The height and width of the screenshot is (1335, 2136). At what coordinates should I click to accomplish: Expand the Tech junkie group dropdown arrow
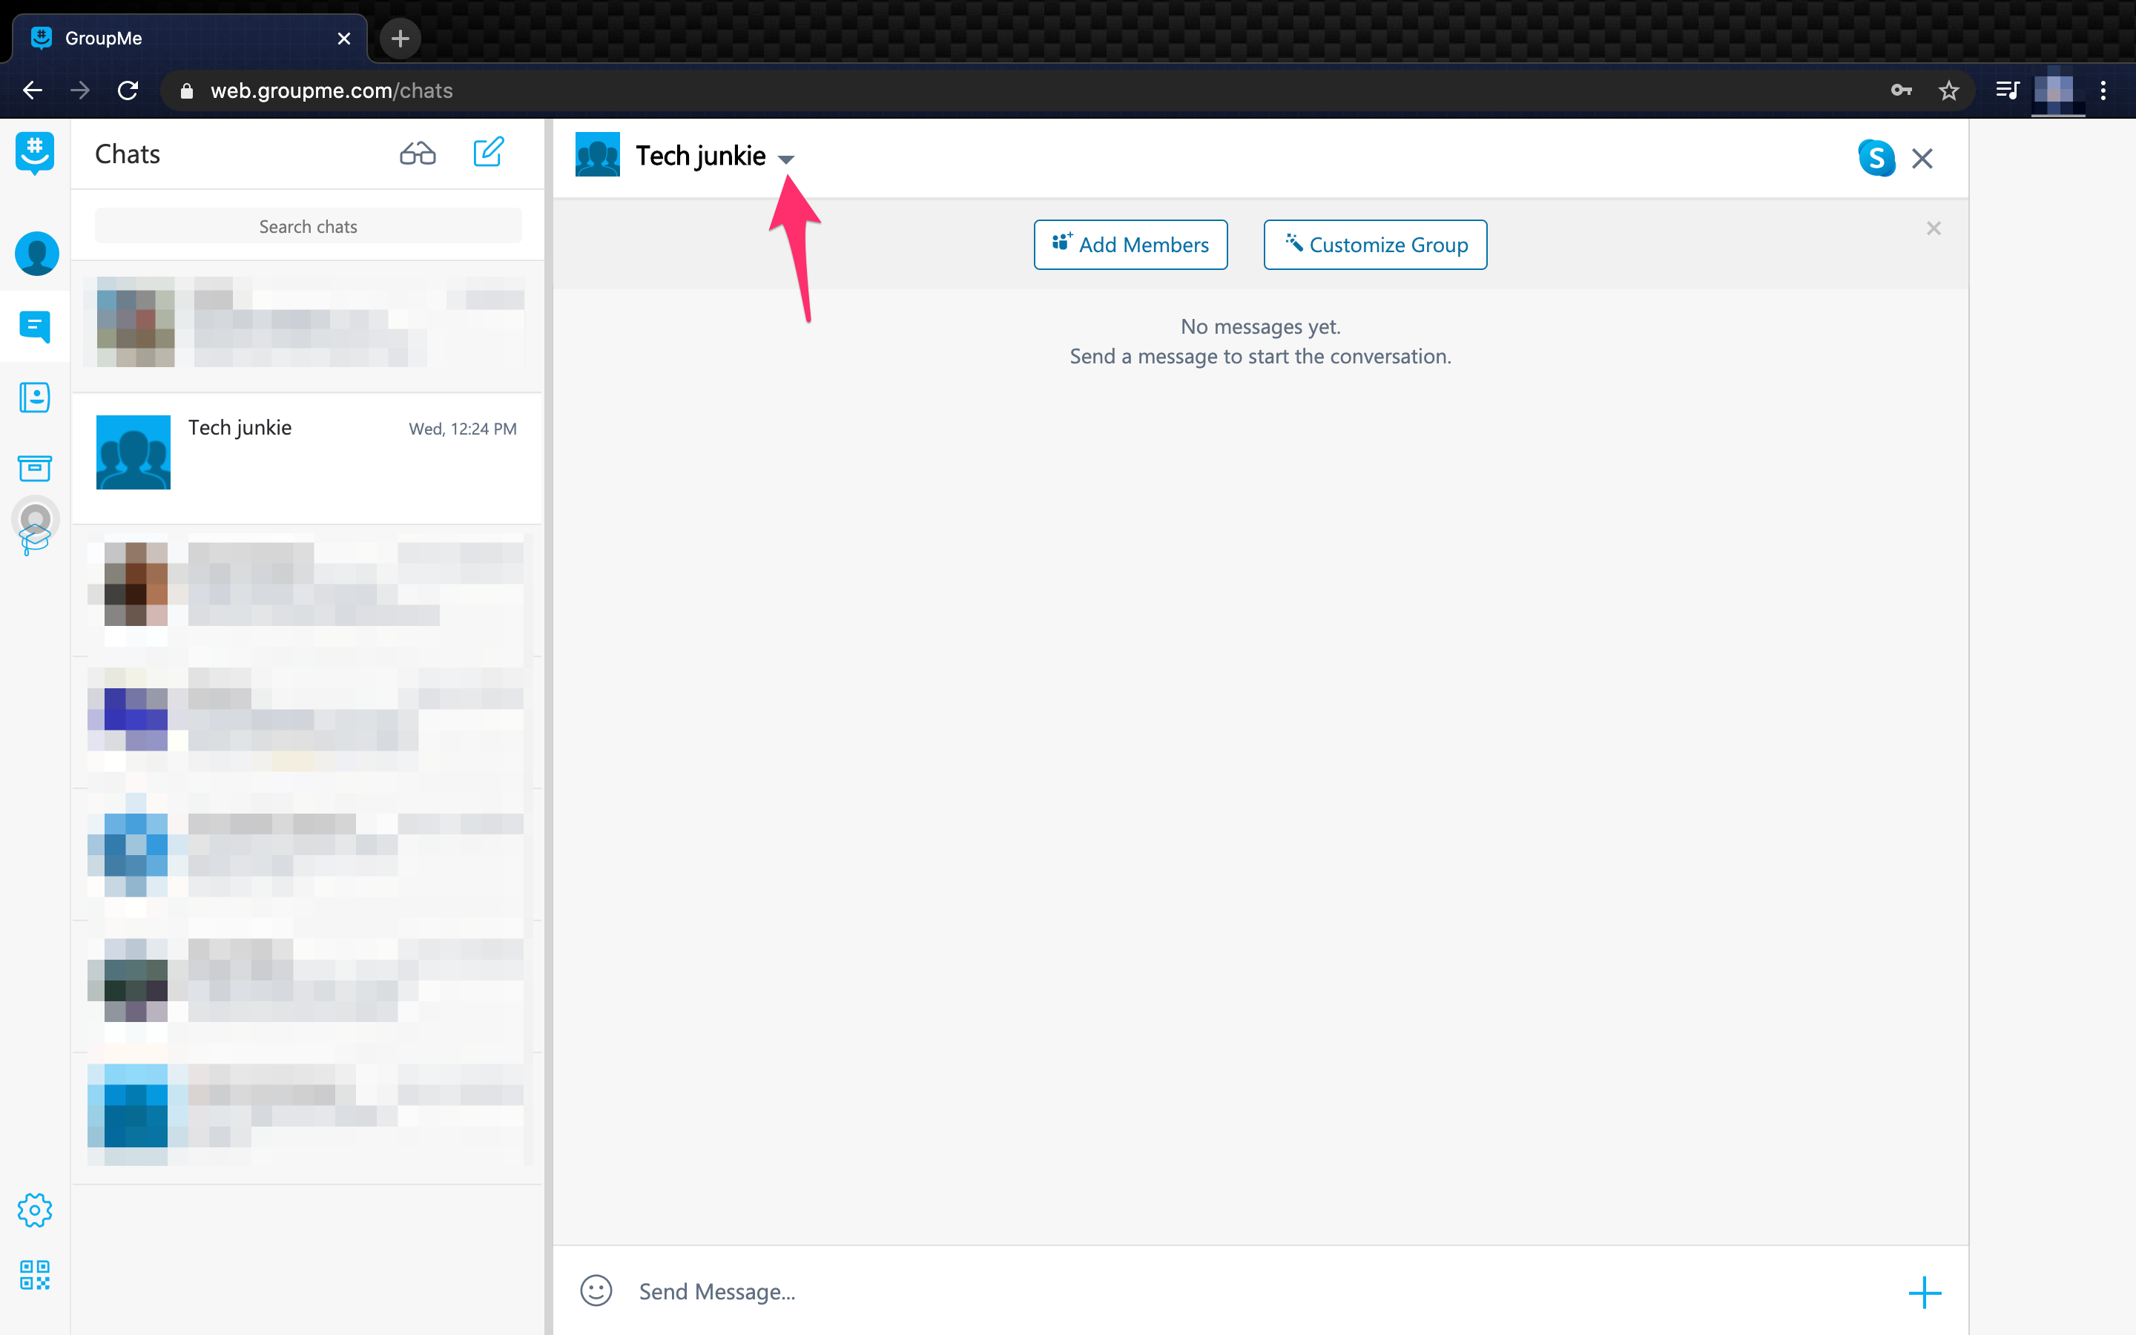788,159
